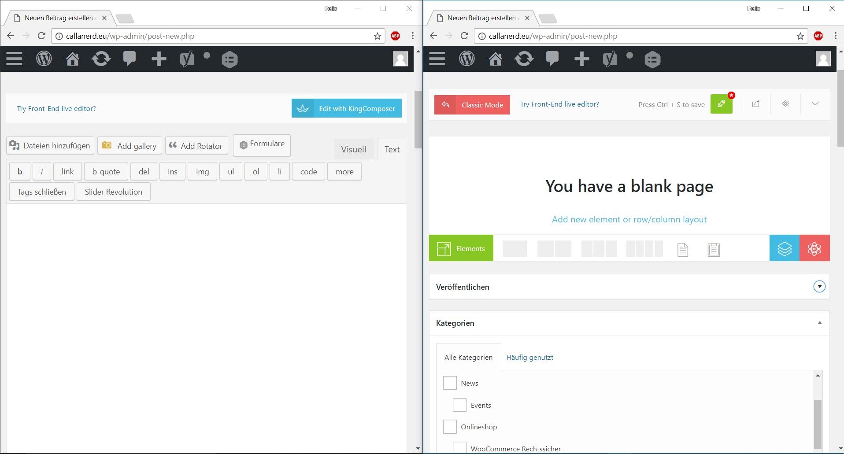Click left window page scrollbar thumb
Viewport: 844px width, 454px height.
[x=418, y=119]
